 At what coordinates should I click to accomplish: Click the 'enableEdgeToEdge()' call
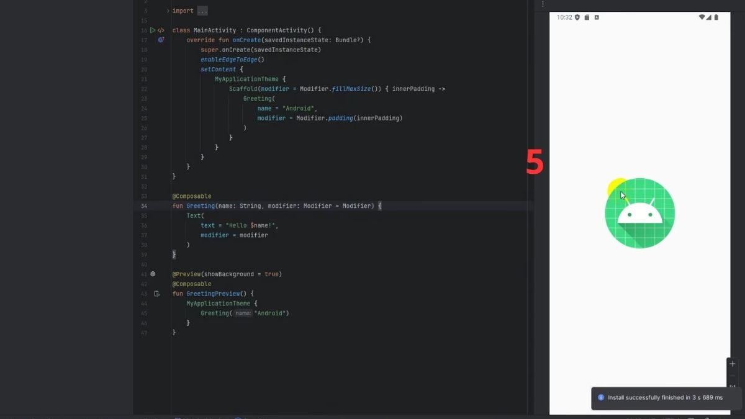tap(232, 60)
